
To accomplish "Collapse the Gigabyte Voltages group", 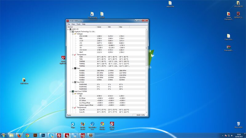I will point(73,34).
